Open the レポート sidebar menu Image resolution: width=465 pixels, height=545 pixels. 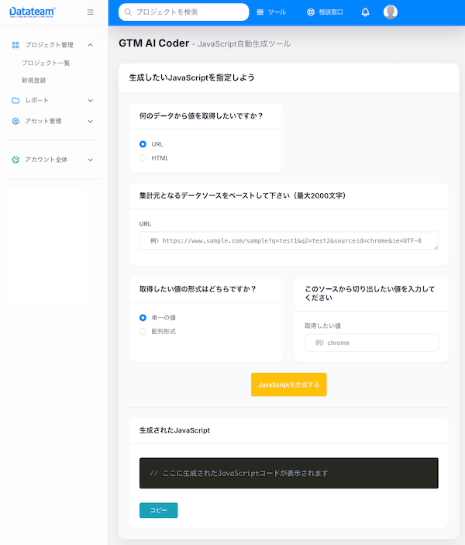click(53, 101)
